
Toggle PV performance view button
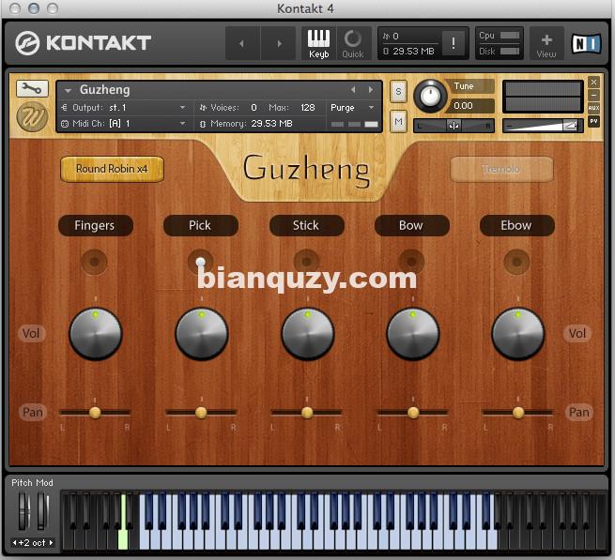click(593, 121)
